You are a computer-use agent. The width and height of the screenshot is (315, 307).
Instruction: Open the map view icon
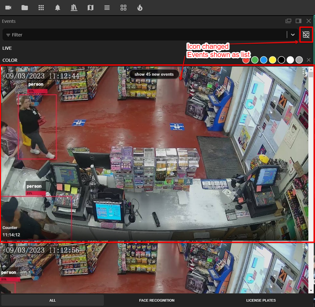[x=91, y=8]
